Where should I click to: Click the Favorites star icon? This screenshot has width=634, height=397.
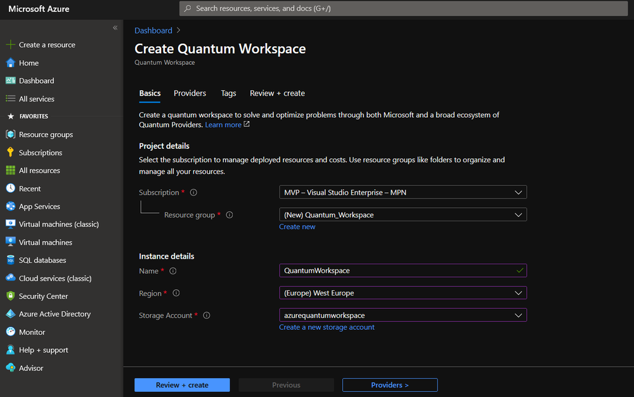tap(11, 117)
